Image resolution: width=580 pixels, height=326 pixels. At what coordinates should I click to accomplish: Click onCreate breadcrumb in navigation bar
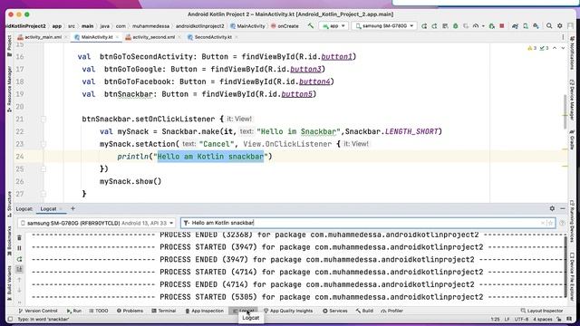click(x=285, y=26)
